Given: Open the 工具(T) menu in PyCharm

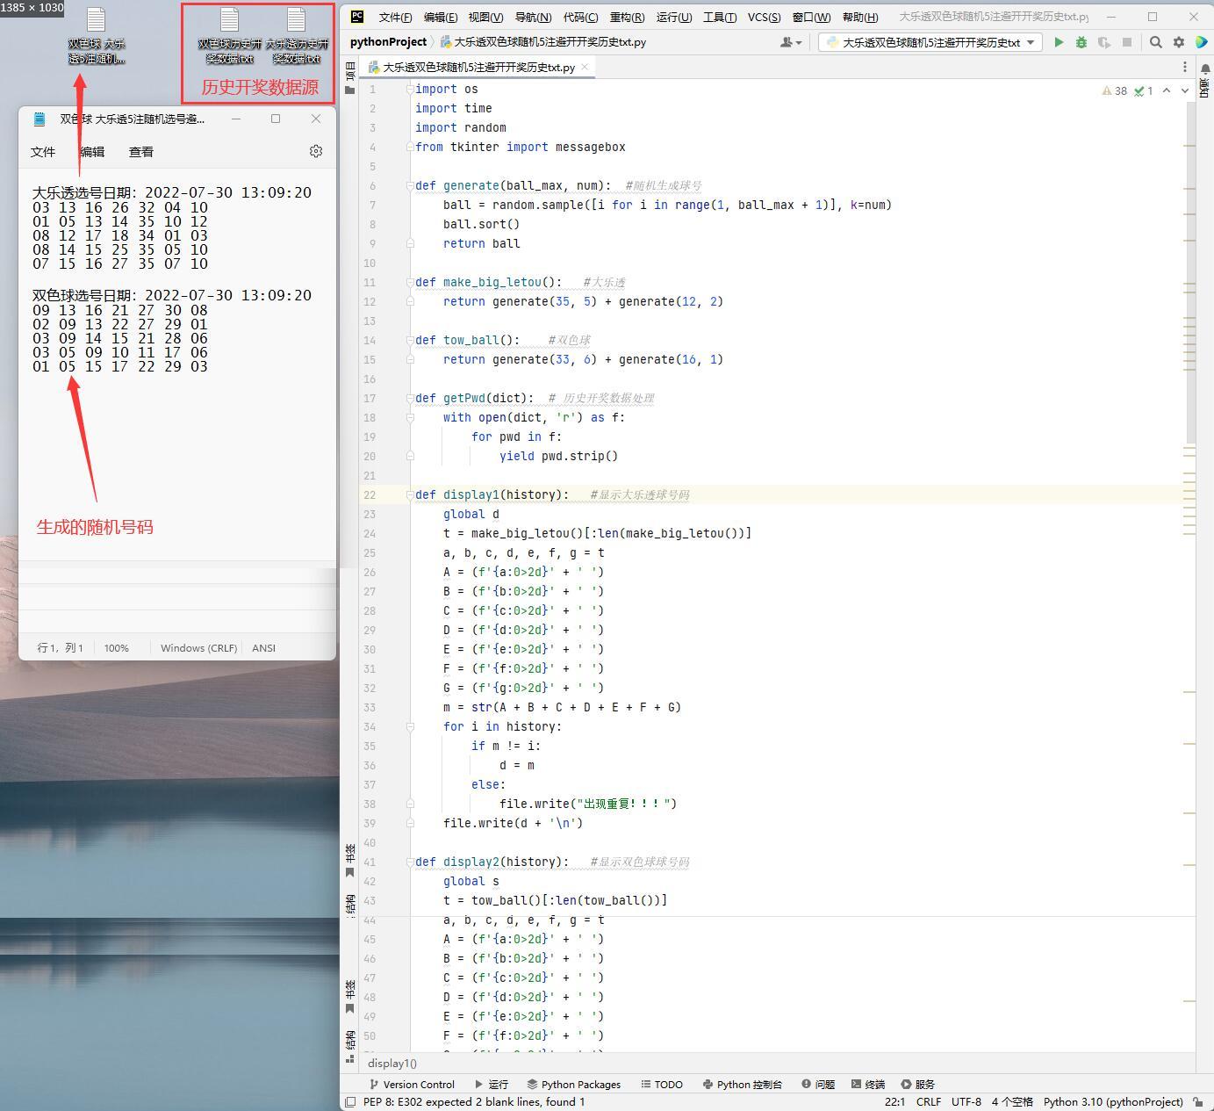Looking at the screenshot, I should point(720,17).
